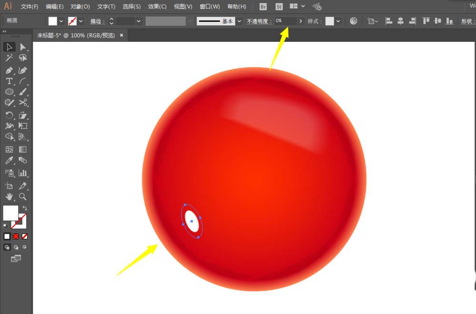This screenshot has width=476, height=314.
Task: Select the Zoom tool
Action: 23,196
